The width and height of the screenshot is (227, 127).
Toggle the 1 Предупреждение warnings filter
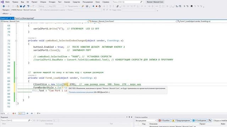[181, 120]
